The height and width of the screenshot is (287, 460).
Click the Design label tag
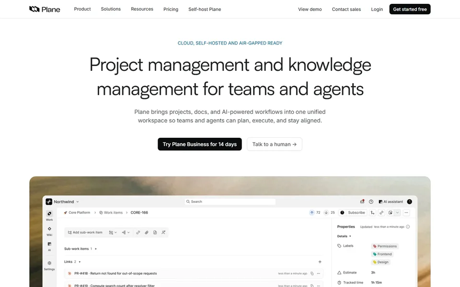click(380, 262)
